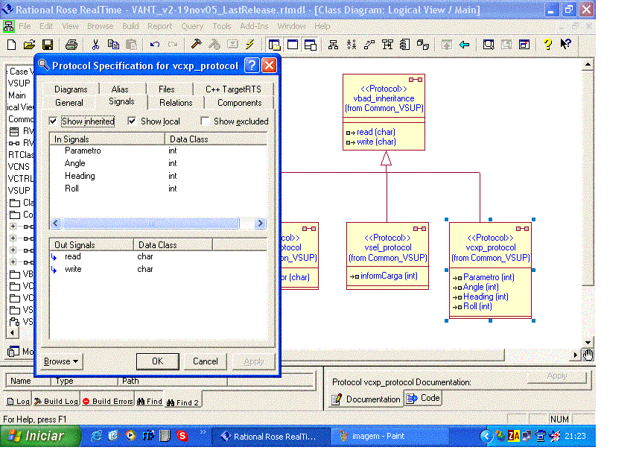Click the Open folder toolbar icon
Image resolution: width=639 pixels, height=456 pixels.
[x=29, y=45]
